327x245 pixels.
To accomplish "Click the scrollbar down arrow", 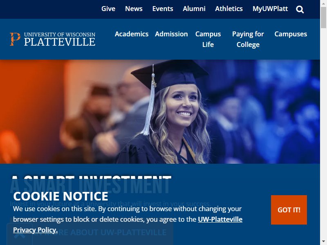I will [323, 242].
